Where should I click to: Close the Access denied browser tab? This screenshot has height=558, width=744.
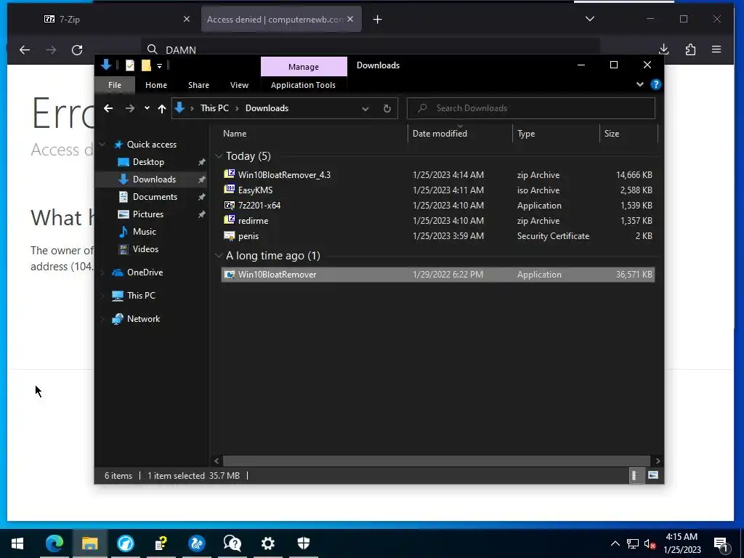tap(350, 19)
